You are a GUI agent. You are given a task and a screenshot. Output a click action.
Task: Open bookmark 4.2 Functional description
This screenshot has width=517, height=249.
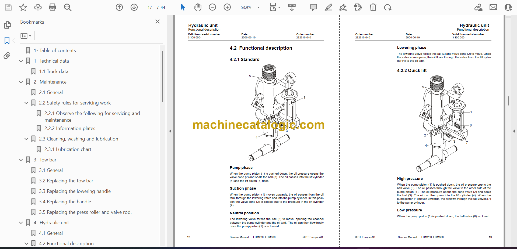(x=66, y=244)
